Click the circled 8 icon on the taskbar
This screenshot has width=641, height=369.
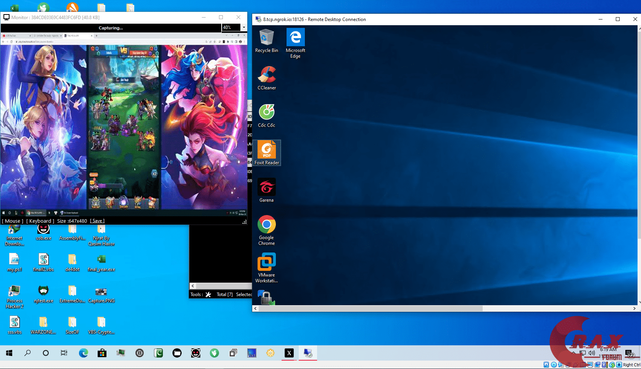(140, 353)
